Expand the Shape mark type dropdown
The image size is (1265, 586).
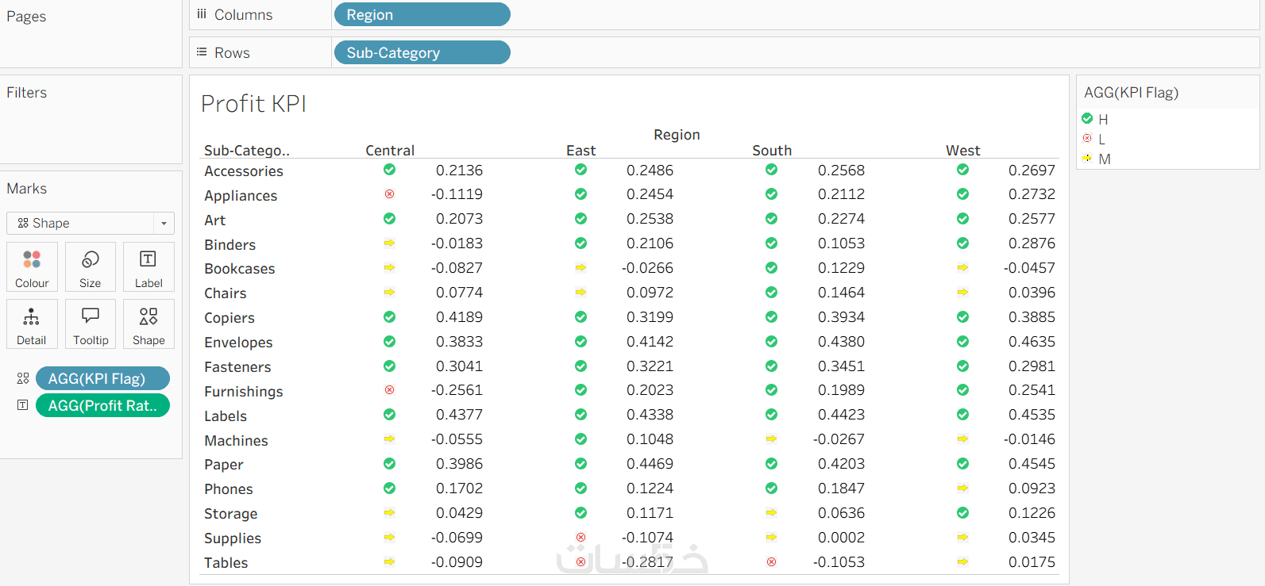164,224
